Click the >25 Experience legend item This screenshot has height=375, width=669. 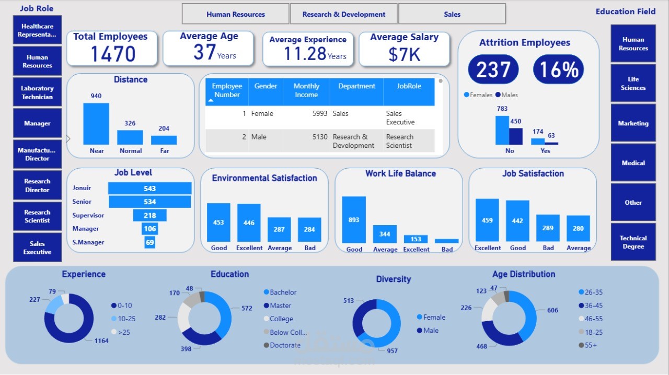[122, 332]
